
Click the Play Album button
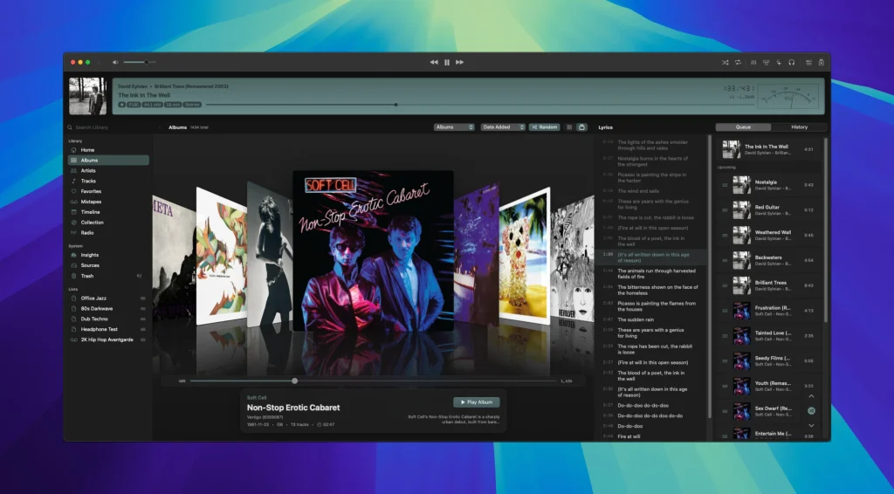click(x=477, y=402)
